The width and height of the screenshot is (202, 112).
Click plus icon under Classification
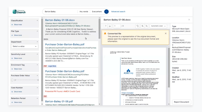click(x=12, y=25)
